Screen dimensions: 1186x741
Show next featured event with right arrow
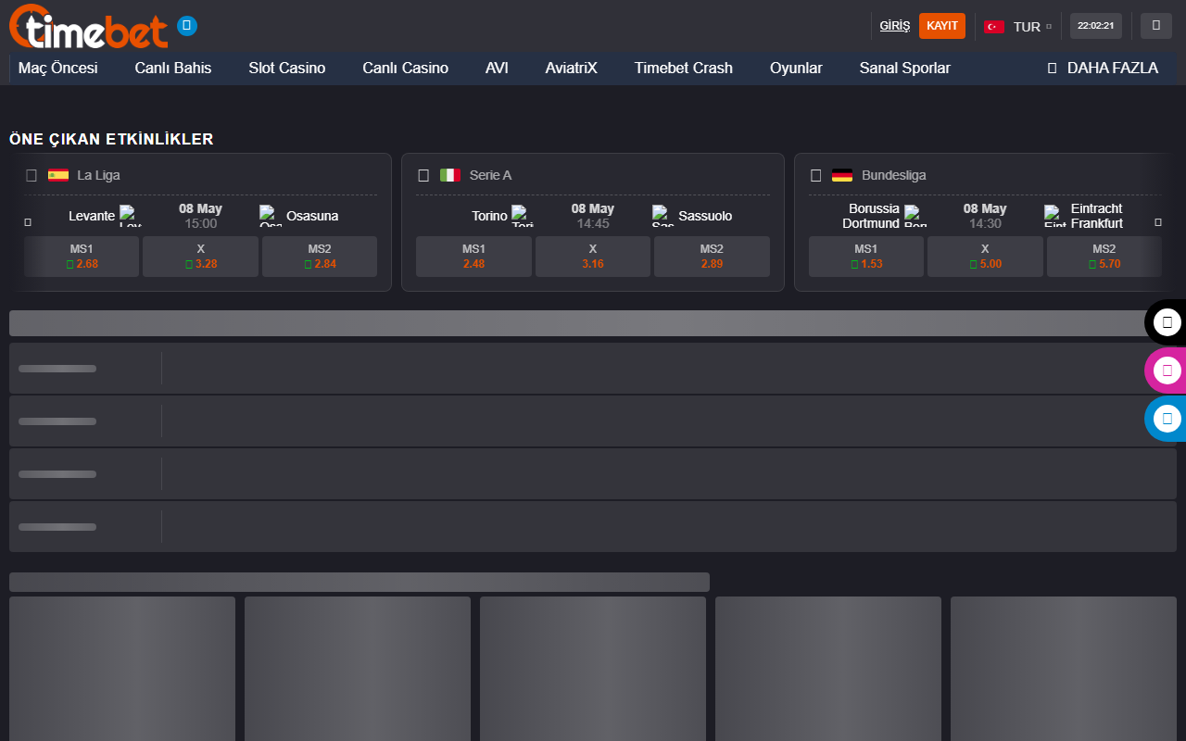pyautogui.click(x=1158, y=222)
